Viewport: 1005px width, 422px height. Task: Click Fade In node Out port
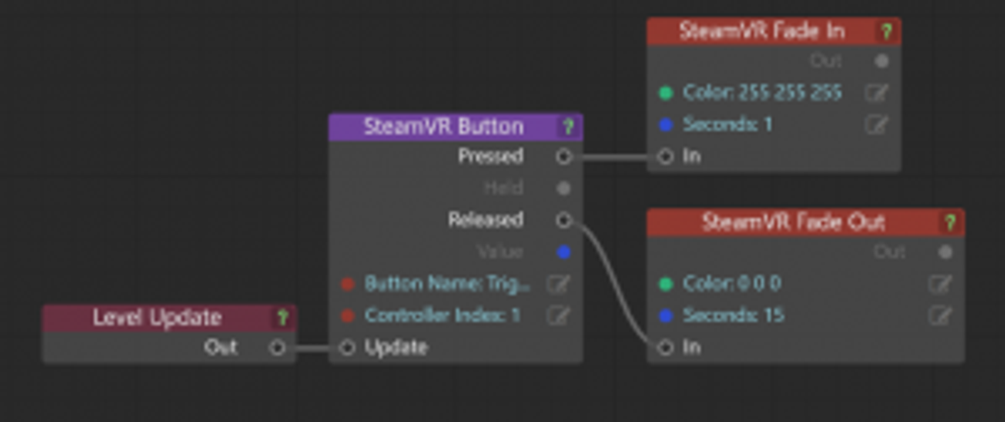(x=881, y=61)
